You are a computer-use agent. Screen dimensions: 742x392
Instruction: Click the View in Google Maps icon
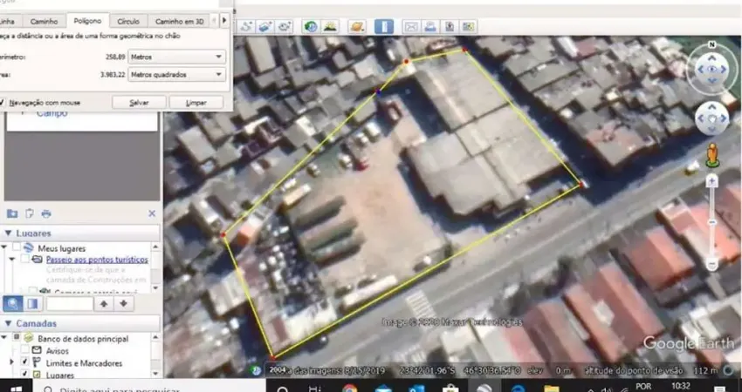coord(468,27)
